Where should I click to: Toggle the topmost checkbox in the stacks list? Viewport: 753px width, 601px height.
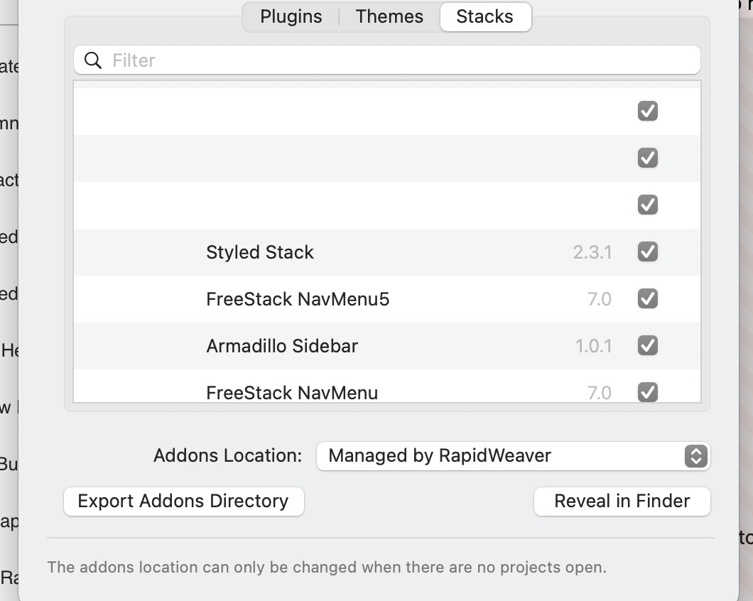tap(647, 111)
